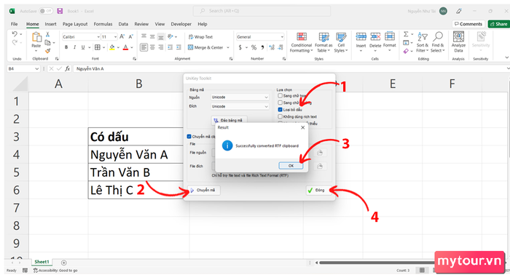Open the File menu
The width and height of the screenshot is (510, 280).
(x=14, y=24)
